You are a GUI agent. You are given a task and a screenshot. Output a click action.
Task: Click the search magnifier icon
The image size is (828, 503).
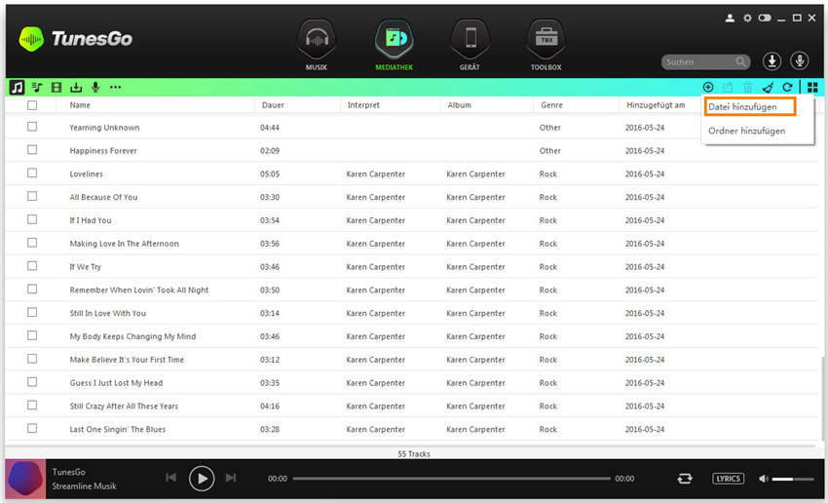(x=741, y=62)
